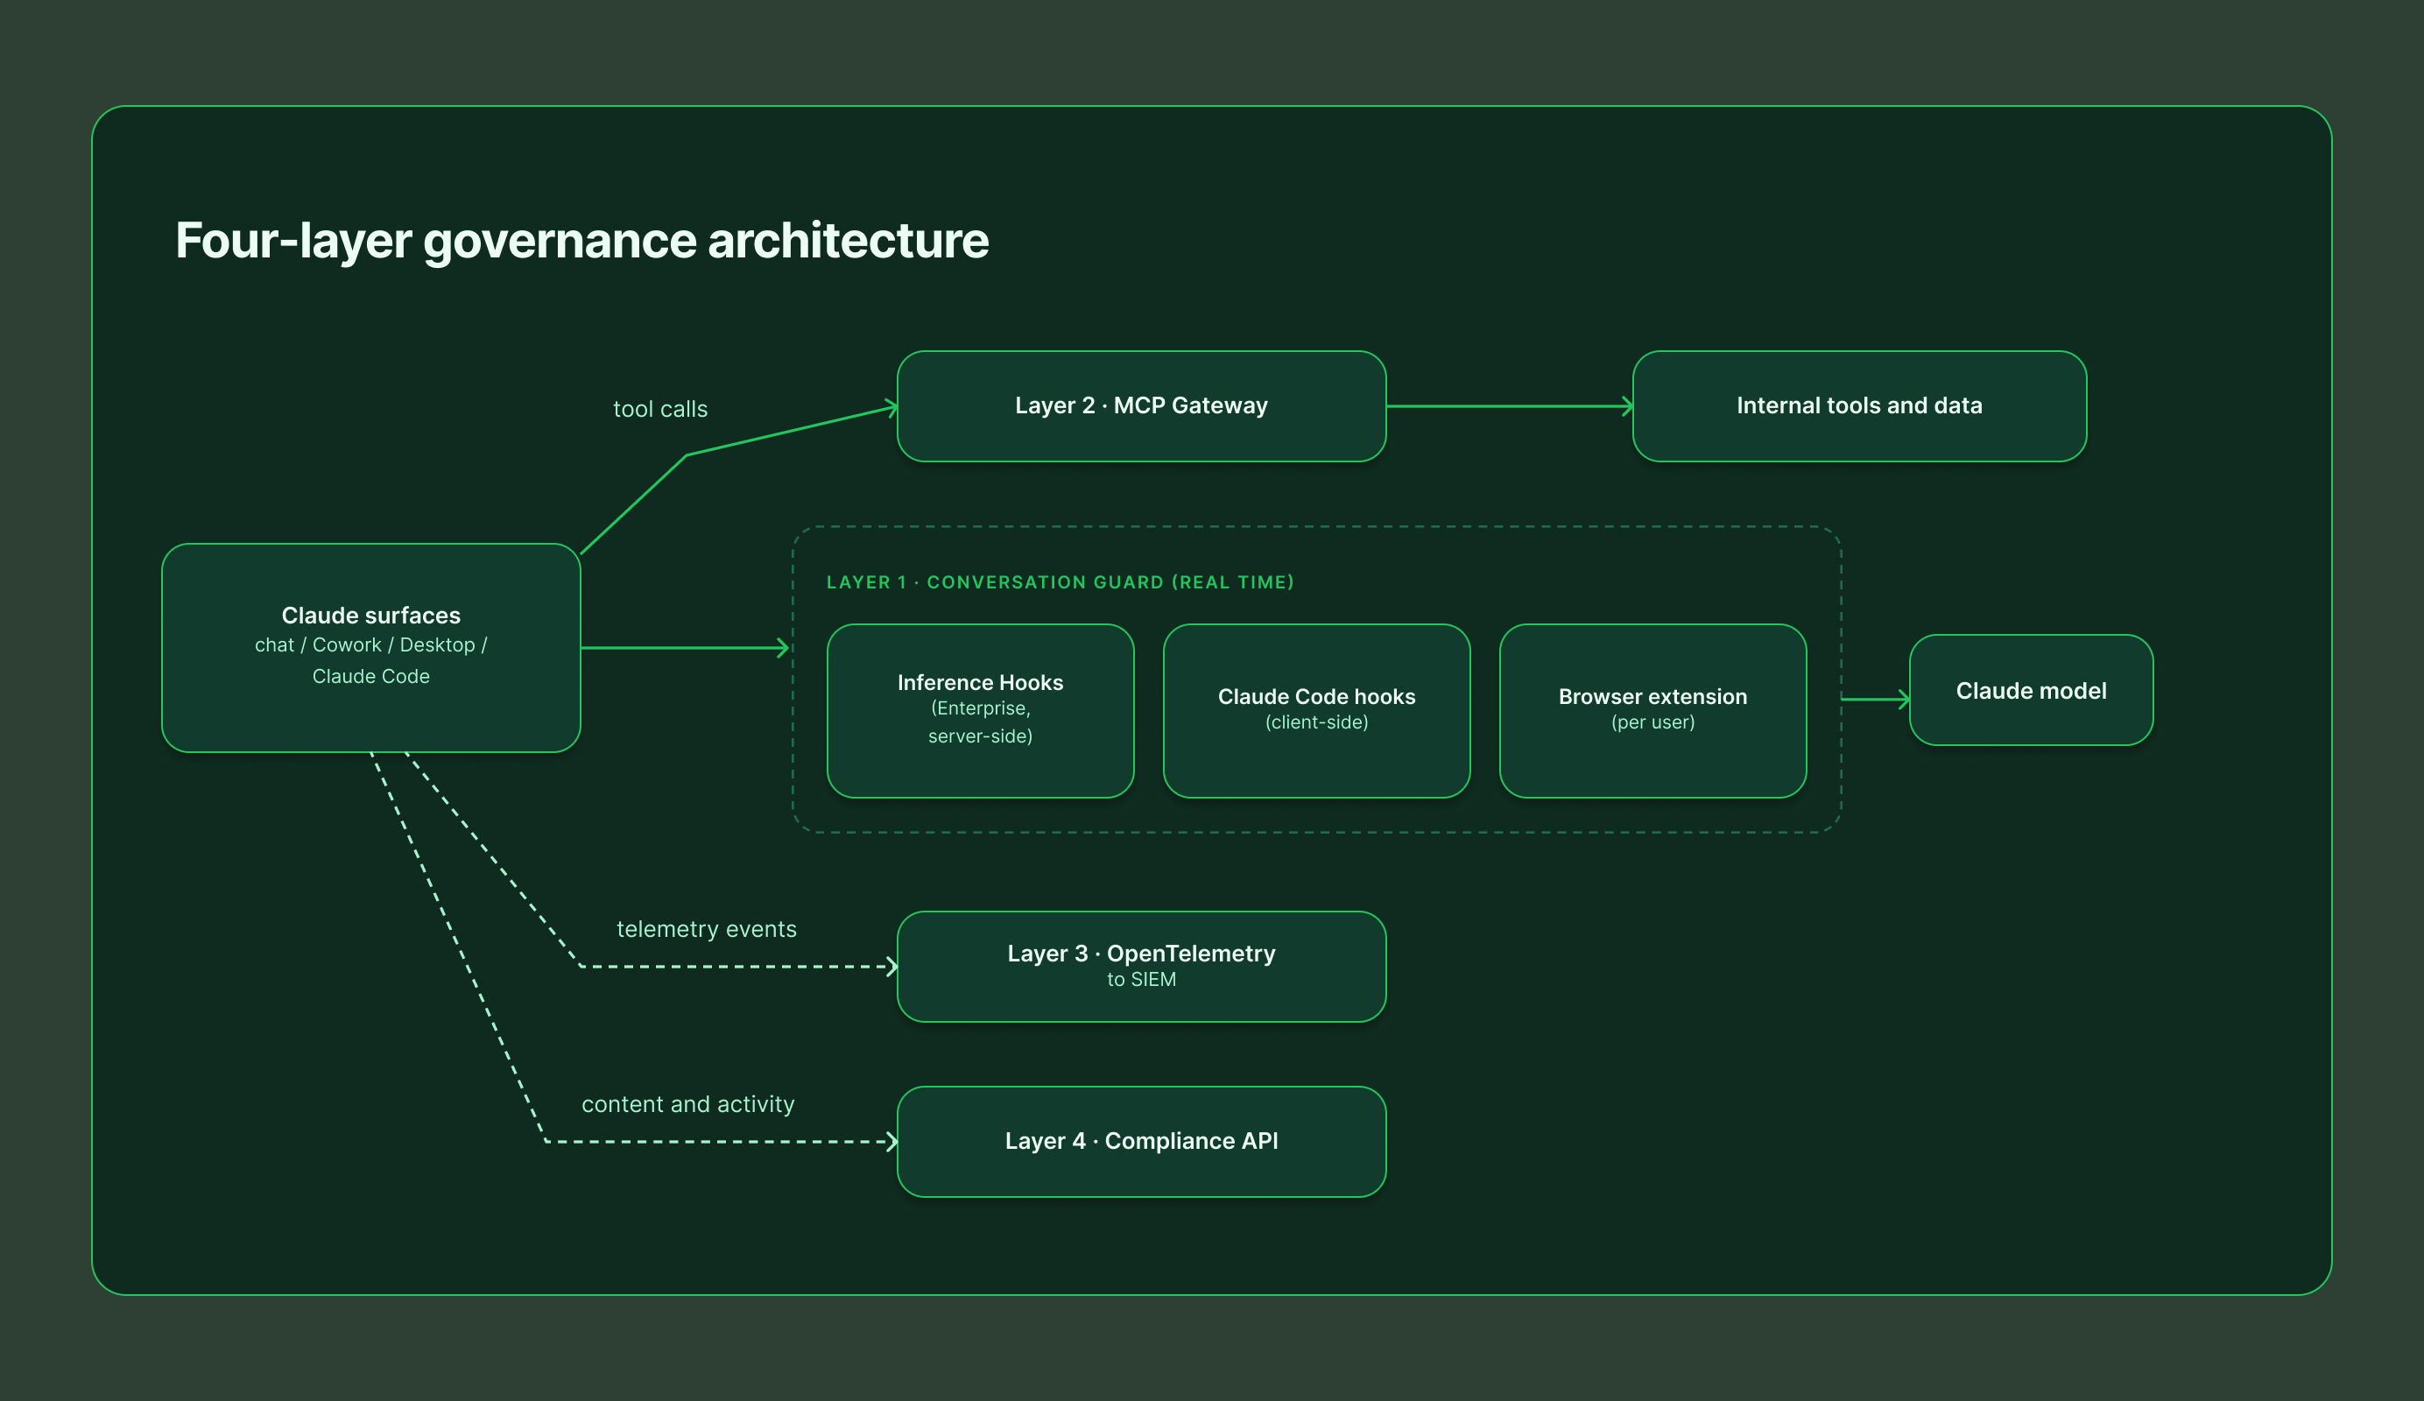2424x1401 pixels.
Task: Click the 'Layer 1 · Conversation Guard (Real Time)' heading
Action: pos(1060,582)
